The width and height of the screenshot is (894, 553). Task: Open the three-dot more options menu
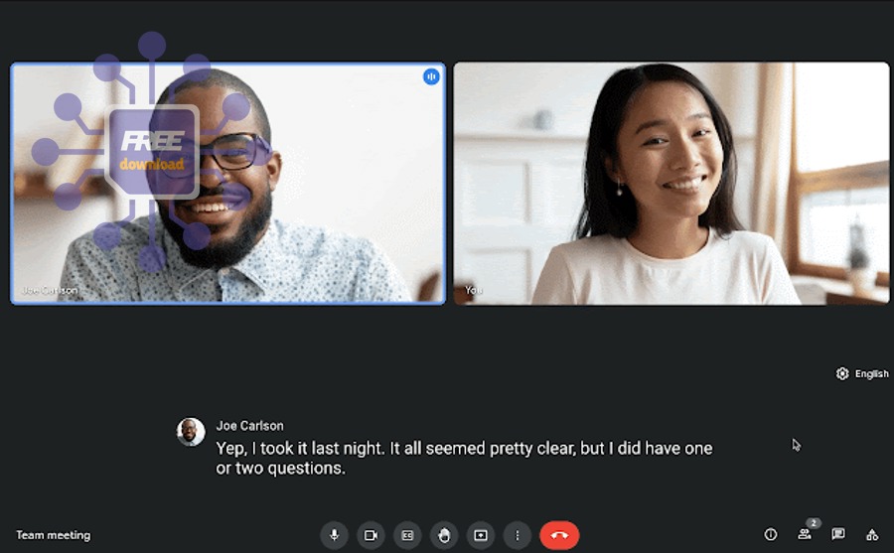pos(517,535)
